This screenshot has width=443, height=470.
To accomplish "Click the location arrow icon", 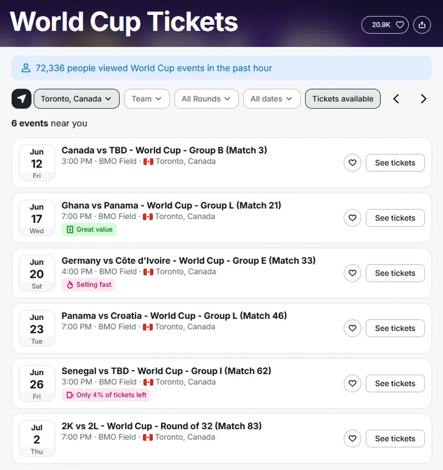I will tap(21, 99).
